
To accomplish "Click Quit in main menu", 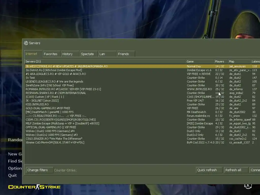I will click(12, 175).
